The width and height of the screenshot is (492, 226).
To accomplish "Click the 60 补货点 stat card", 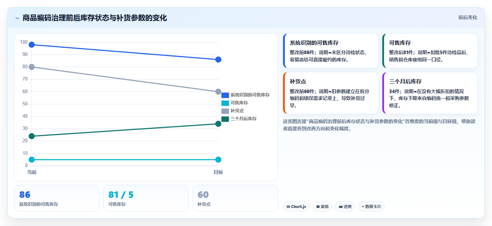I will click(235, 198).
